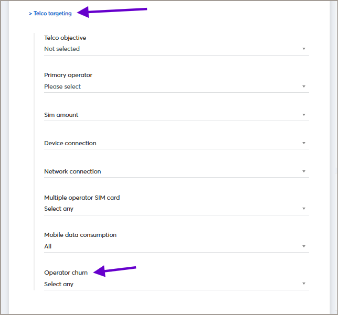
Task: Click the Device connection field text
Action: point(70,143)
